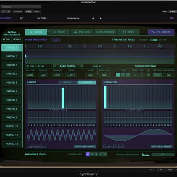
Task: Open the preset dropdown at top left
Action: pyautogui.click(x=21, y=7)
